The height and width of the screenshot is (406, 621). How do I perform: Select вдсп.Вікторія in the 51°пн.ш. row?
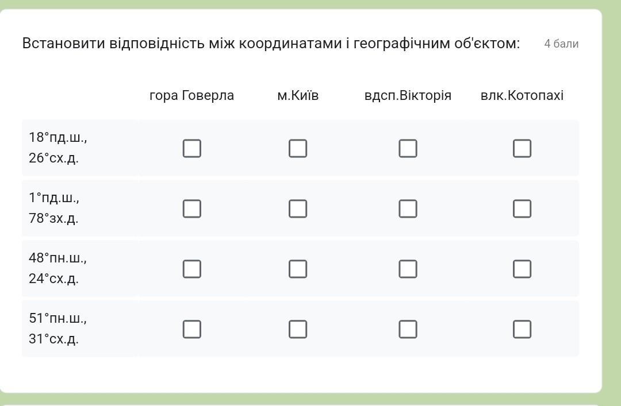pos(408,329)
